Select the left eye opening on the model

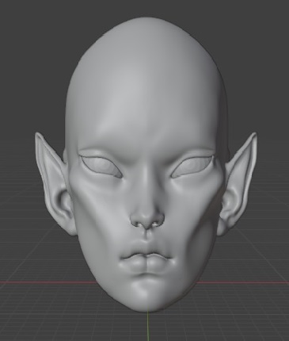[101, 167]
